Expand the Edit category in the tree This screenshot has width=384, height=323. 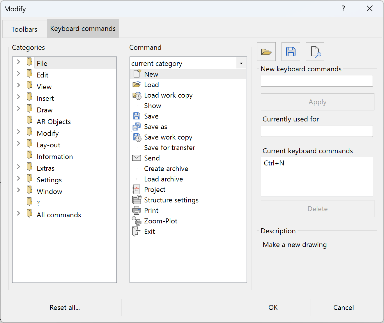[x=18, y=75]
